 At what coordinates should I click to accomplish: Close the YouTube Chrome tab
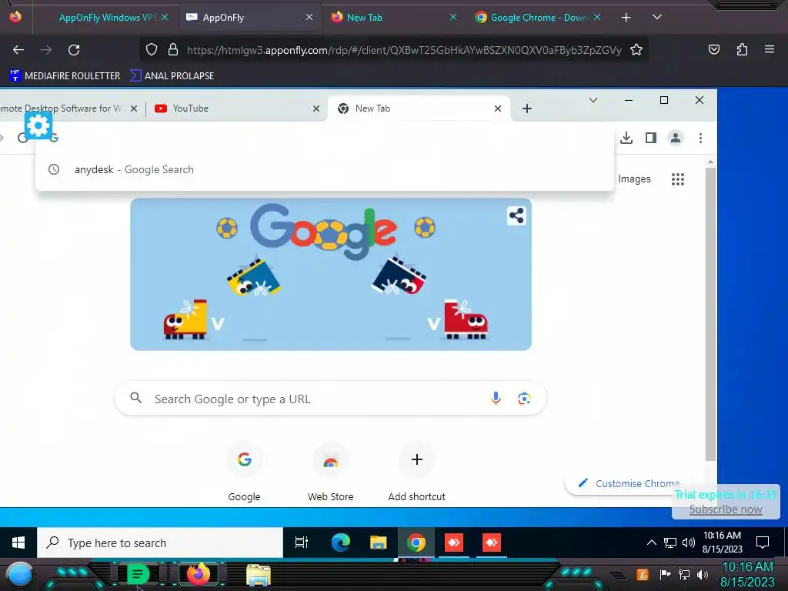tap(316, 109)
